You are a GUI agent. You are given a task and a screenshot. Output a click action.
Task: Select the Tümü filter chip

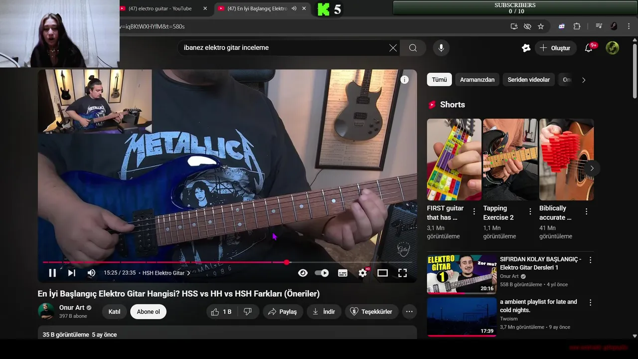tap(439, 80)
